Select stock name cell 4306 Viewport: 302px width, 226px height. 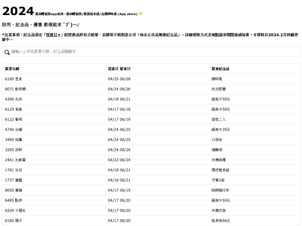13,99
